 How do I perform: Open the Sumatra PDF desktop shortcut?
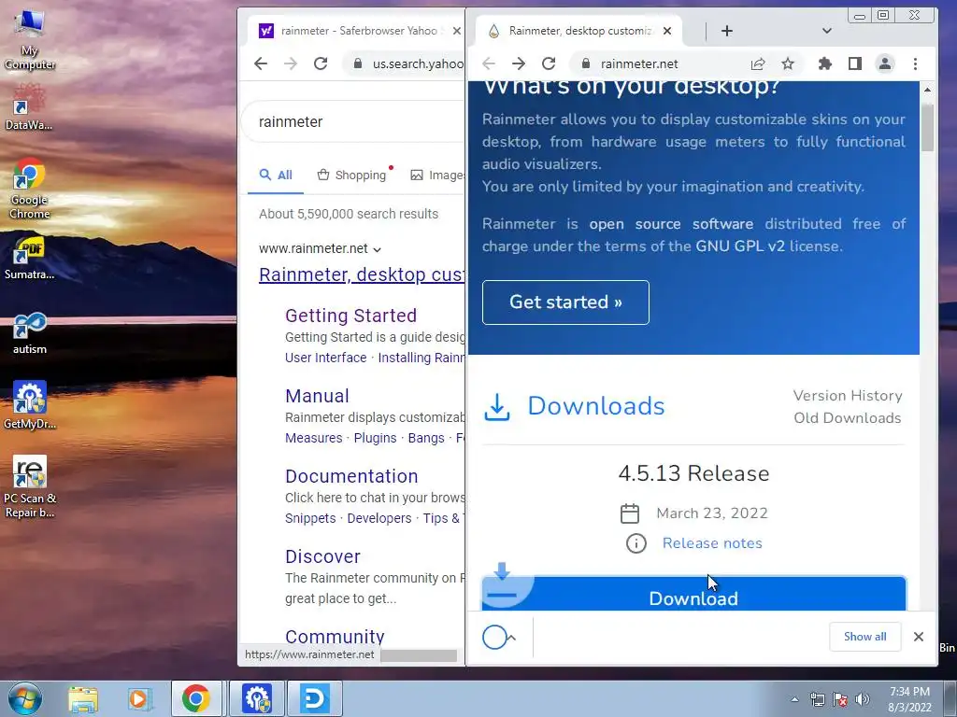29,258
